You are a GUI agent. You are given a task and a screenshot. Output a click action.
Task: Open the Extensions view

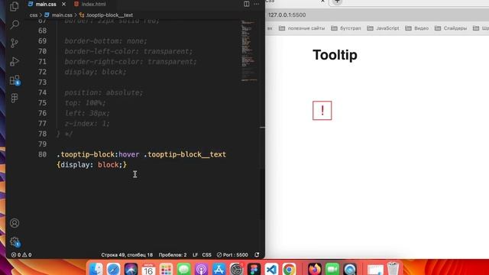(15, 80)
